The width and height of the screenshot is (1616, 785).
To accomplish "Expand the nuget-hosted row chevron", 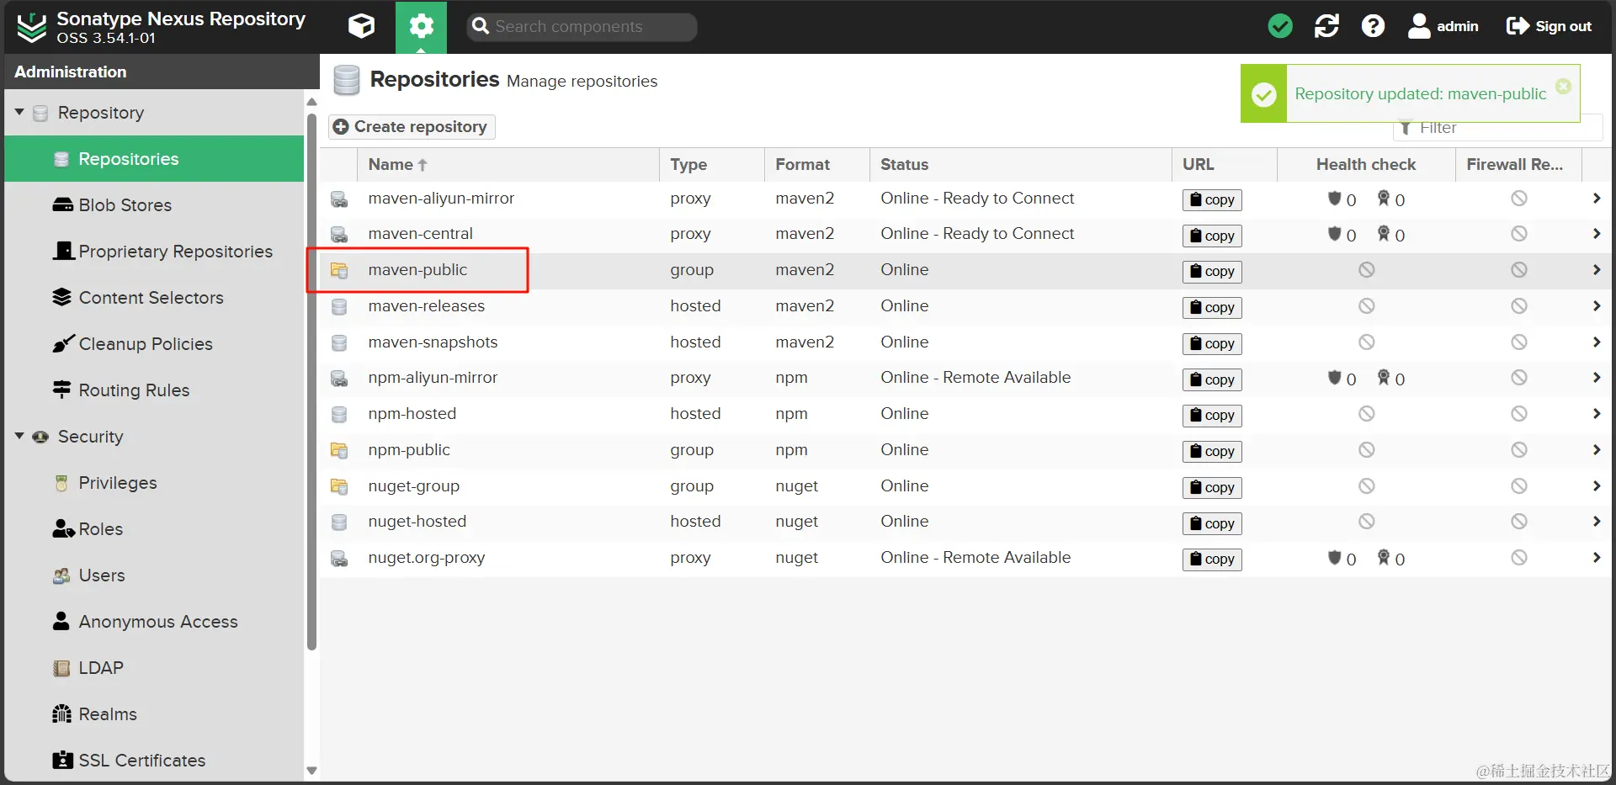I will [x=1596, y=522].
